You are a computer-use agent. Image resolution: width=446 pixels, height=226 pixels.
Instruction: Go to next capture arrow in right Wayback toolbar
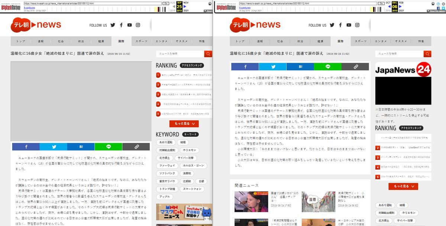(400, 6)
